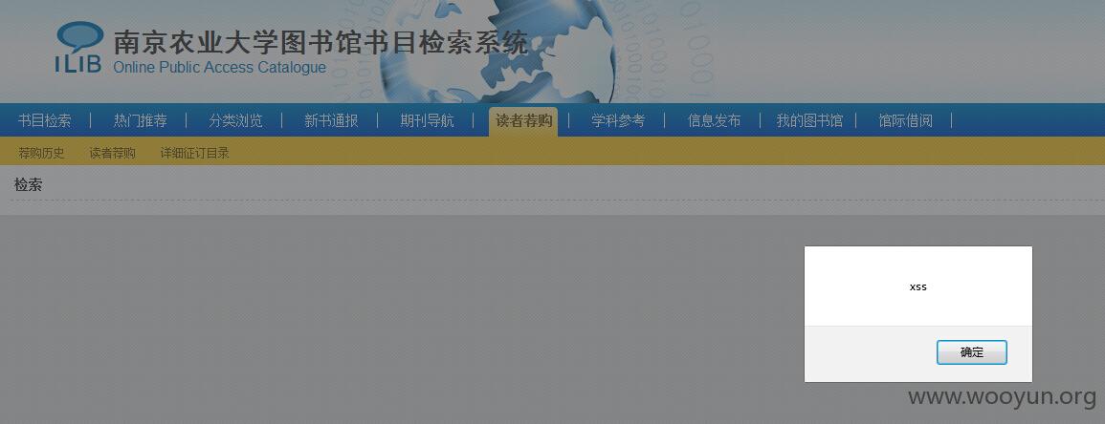The width and height of the screenshot is (1105, 424).
Task: Click the ILIB speech-bubble logo
Action: pyautogui.click(x=78, y=47)
